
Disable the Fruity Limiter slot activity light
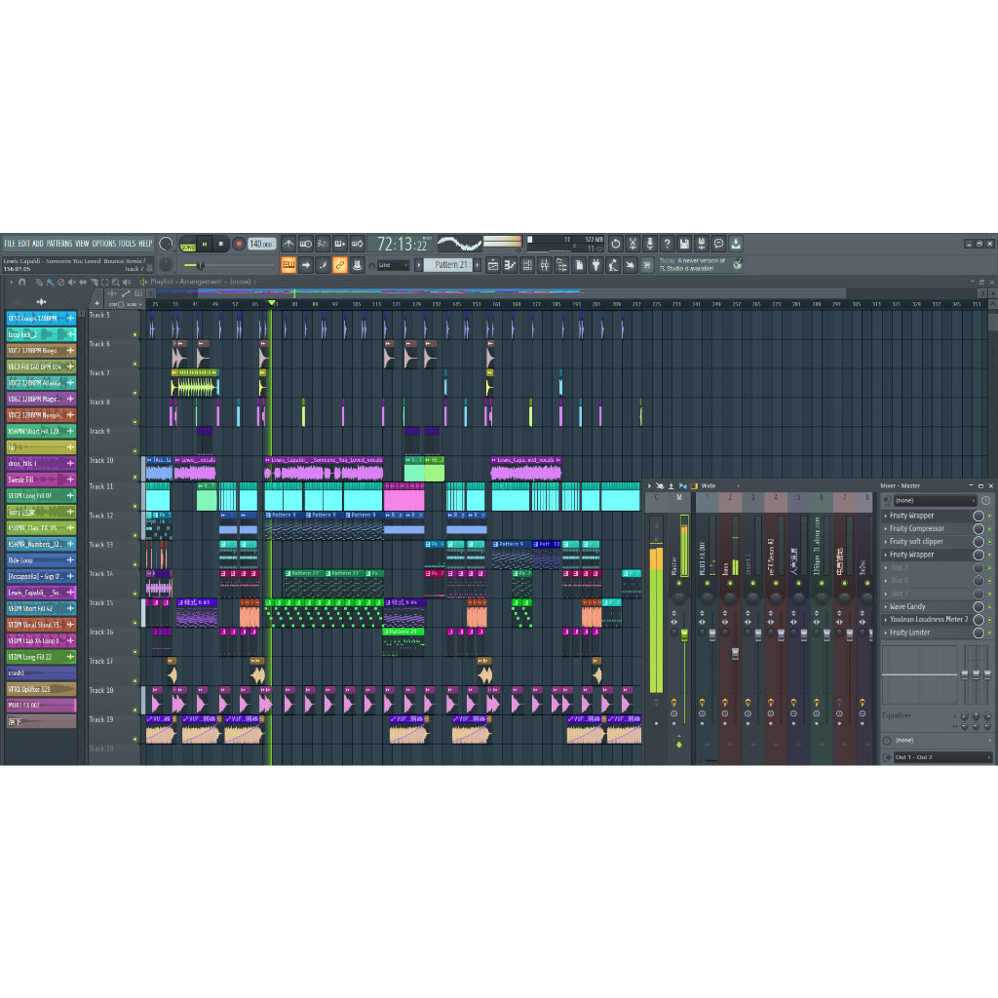(990, 633)
